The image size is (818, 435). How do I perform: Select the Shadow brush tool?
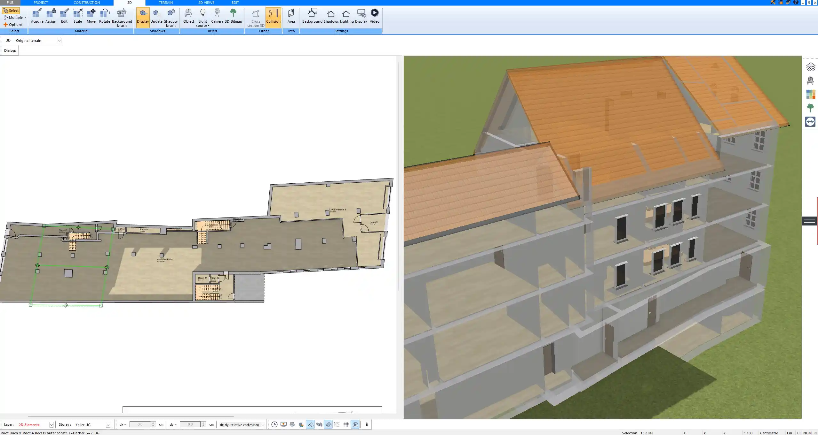171,18
